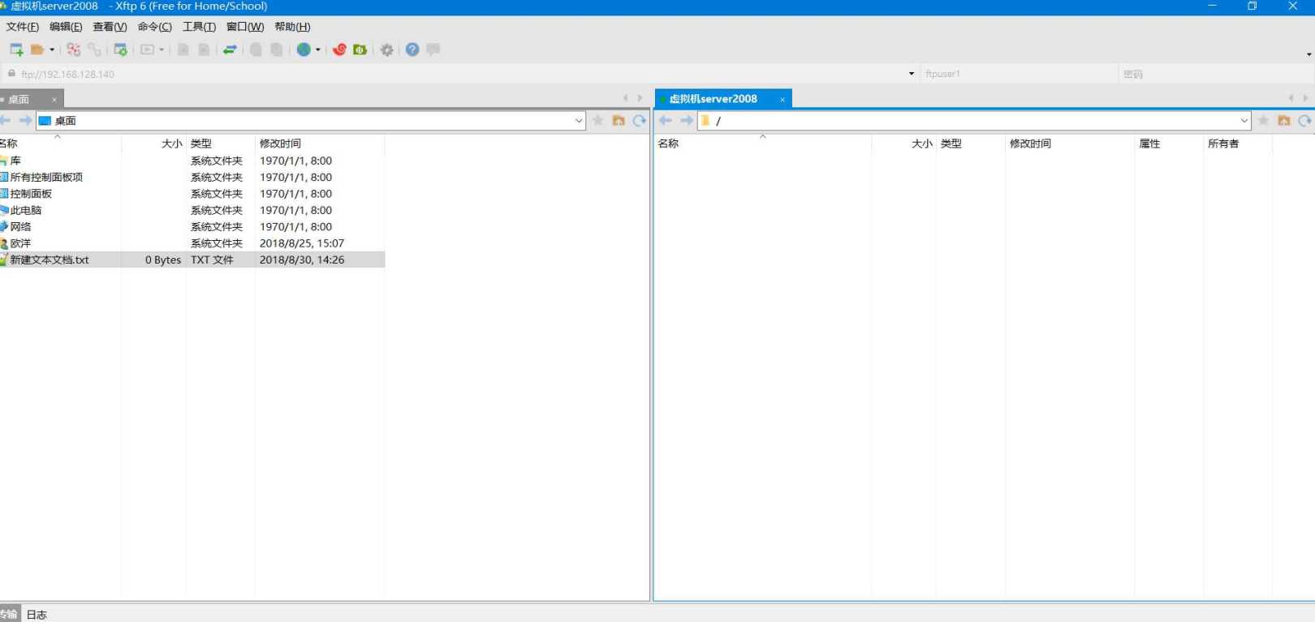The height and width of the screenshot is (622, 1315).
Task: Refresh the remote pane
Action: click(x=1304, y=121)
